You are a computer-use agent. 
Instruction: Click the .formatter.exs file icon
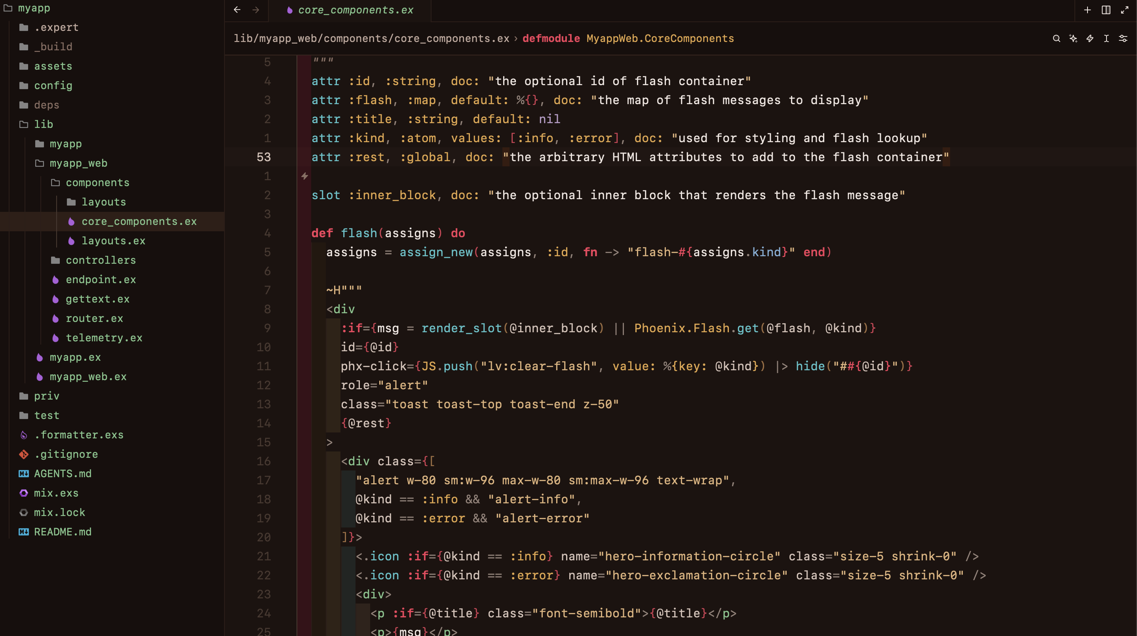24,434
